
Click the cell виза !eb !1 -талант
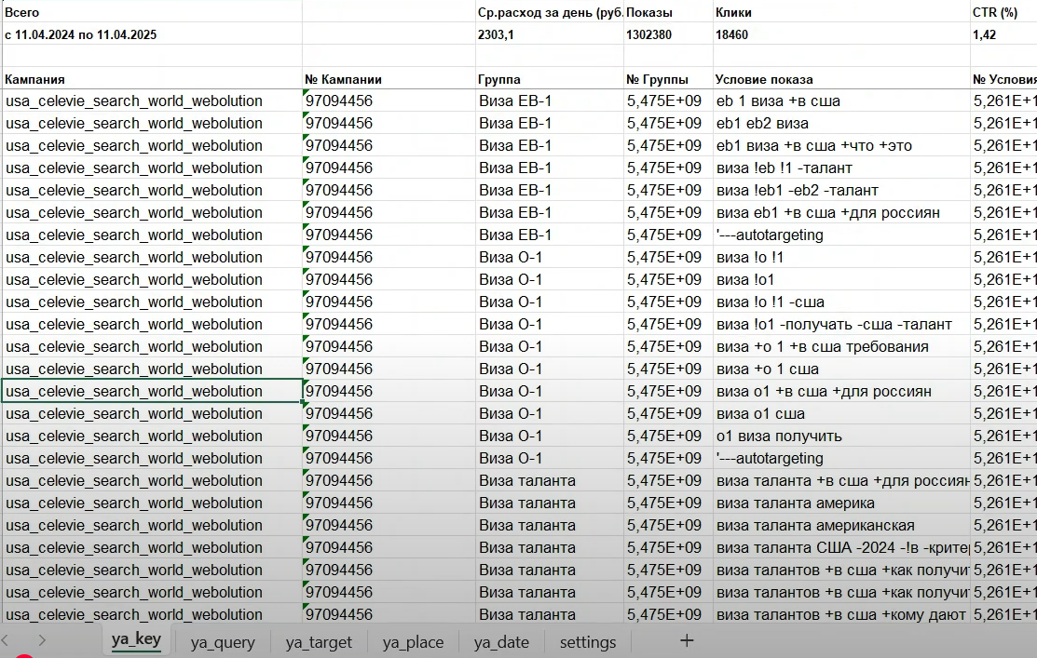[x=841, y=168]
